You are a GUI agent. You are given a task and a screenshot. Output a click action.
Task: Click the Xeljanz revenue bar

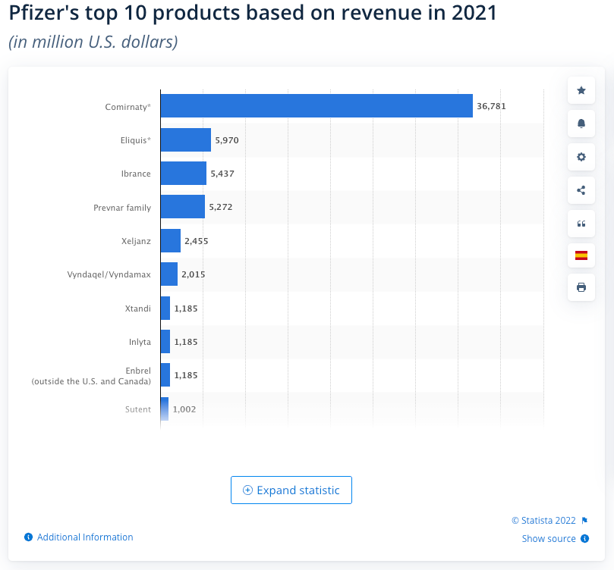pyautogui.click(x=171, y=240)
